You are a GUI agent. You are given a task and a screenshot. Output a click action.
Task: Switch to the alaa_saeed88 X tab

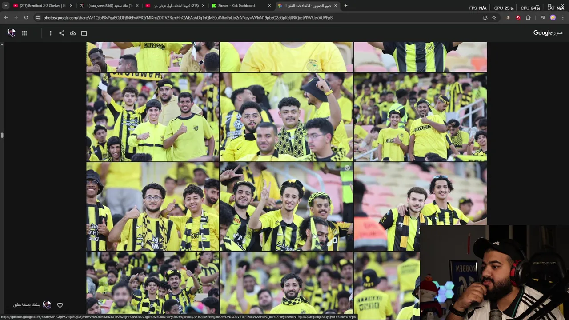point(110,6)
